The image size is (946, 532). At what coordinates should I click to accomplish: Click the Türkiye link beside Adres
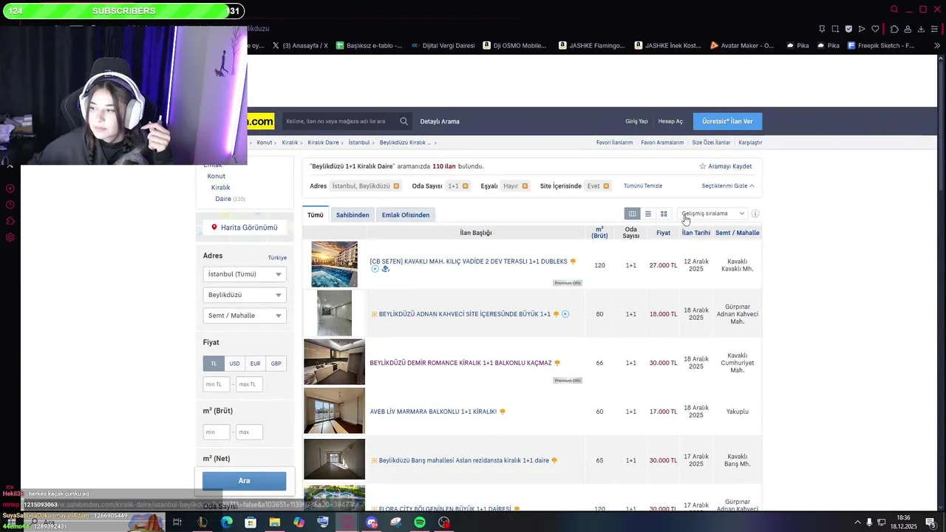(277, 258)
